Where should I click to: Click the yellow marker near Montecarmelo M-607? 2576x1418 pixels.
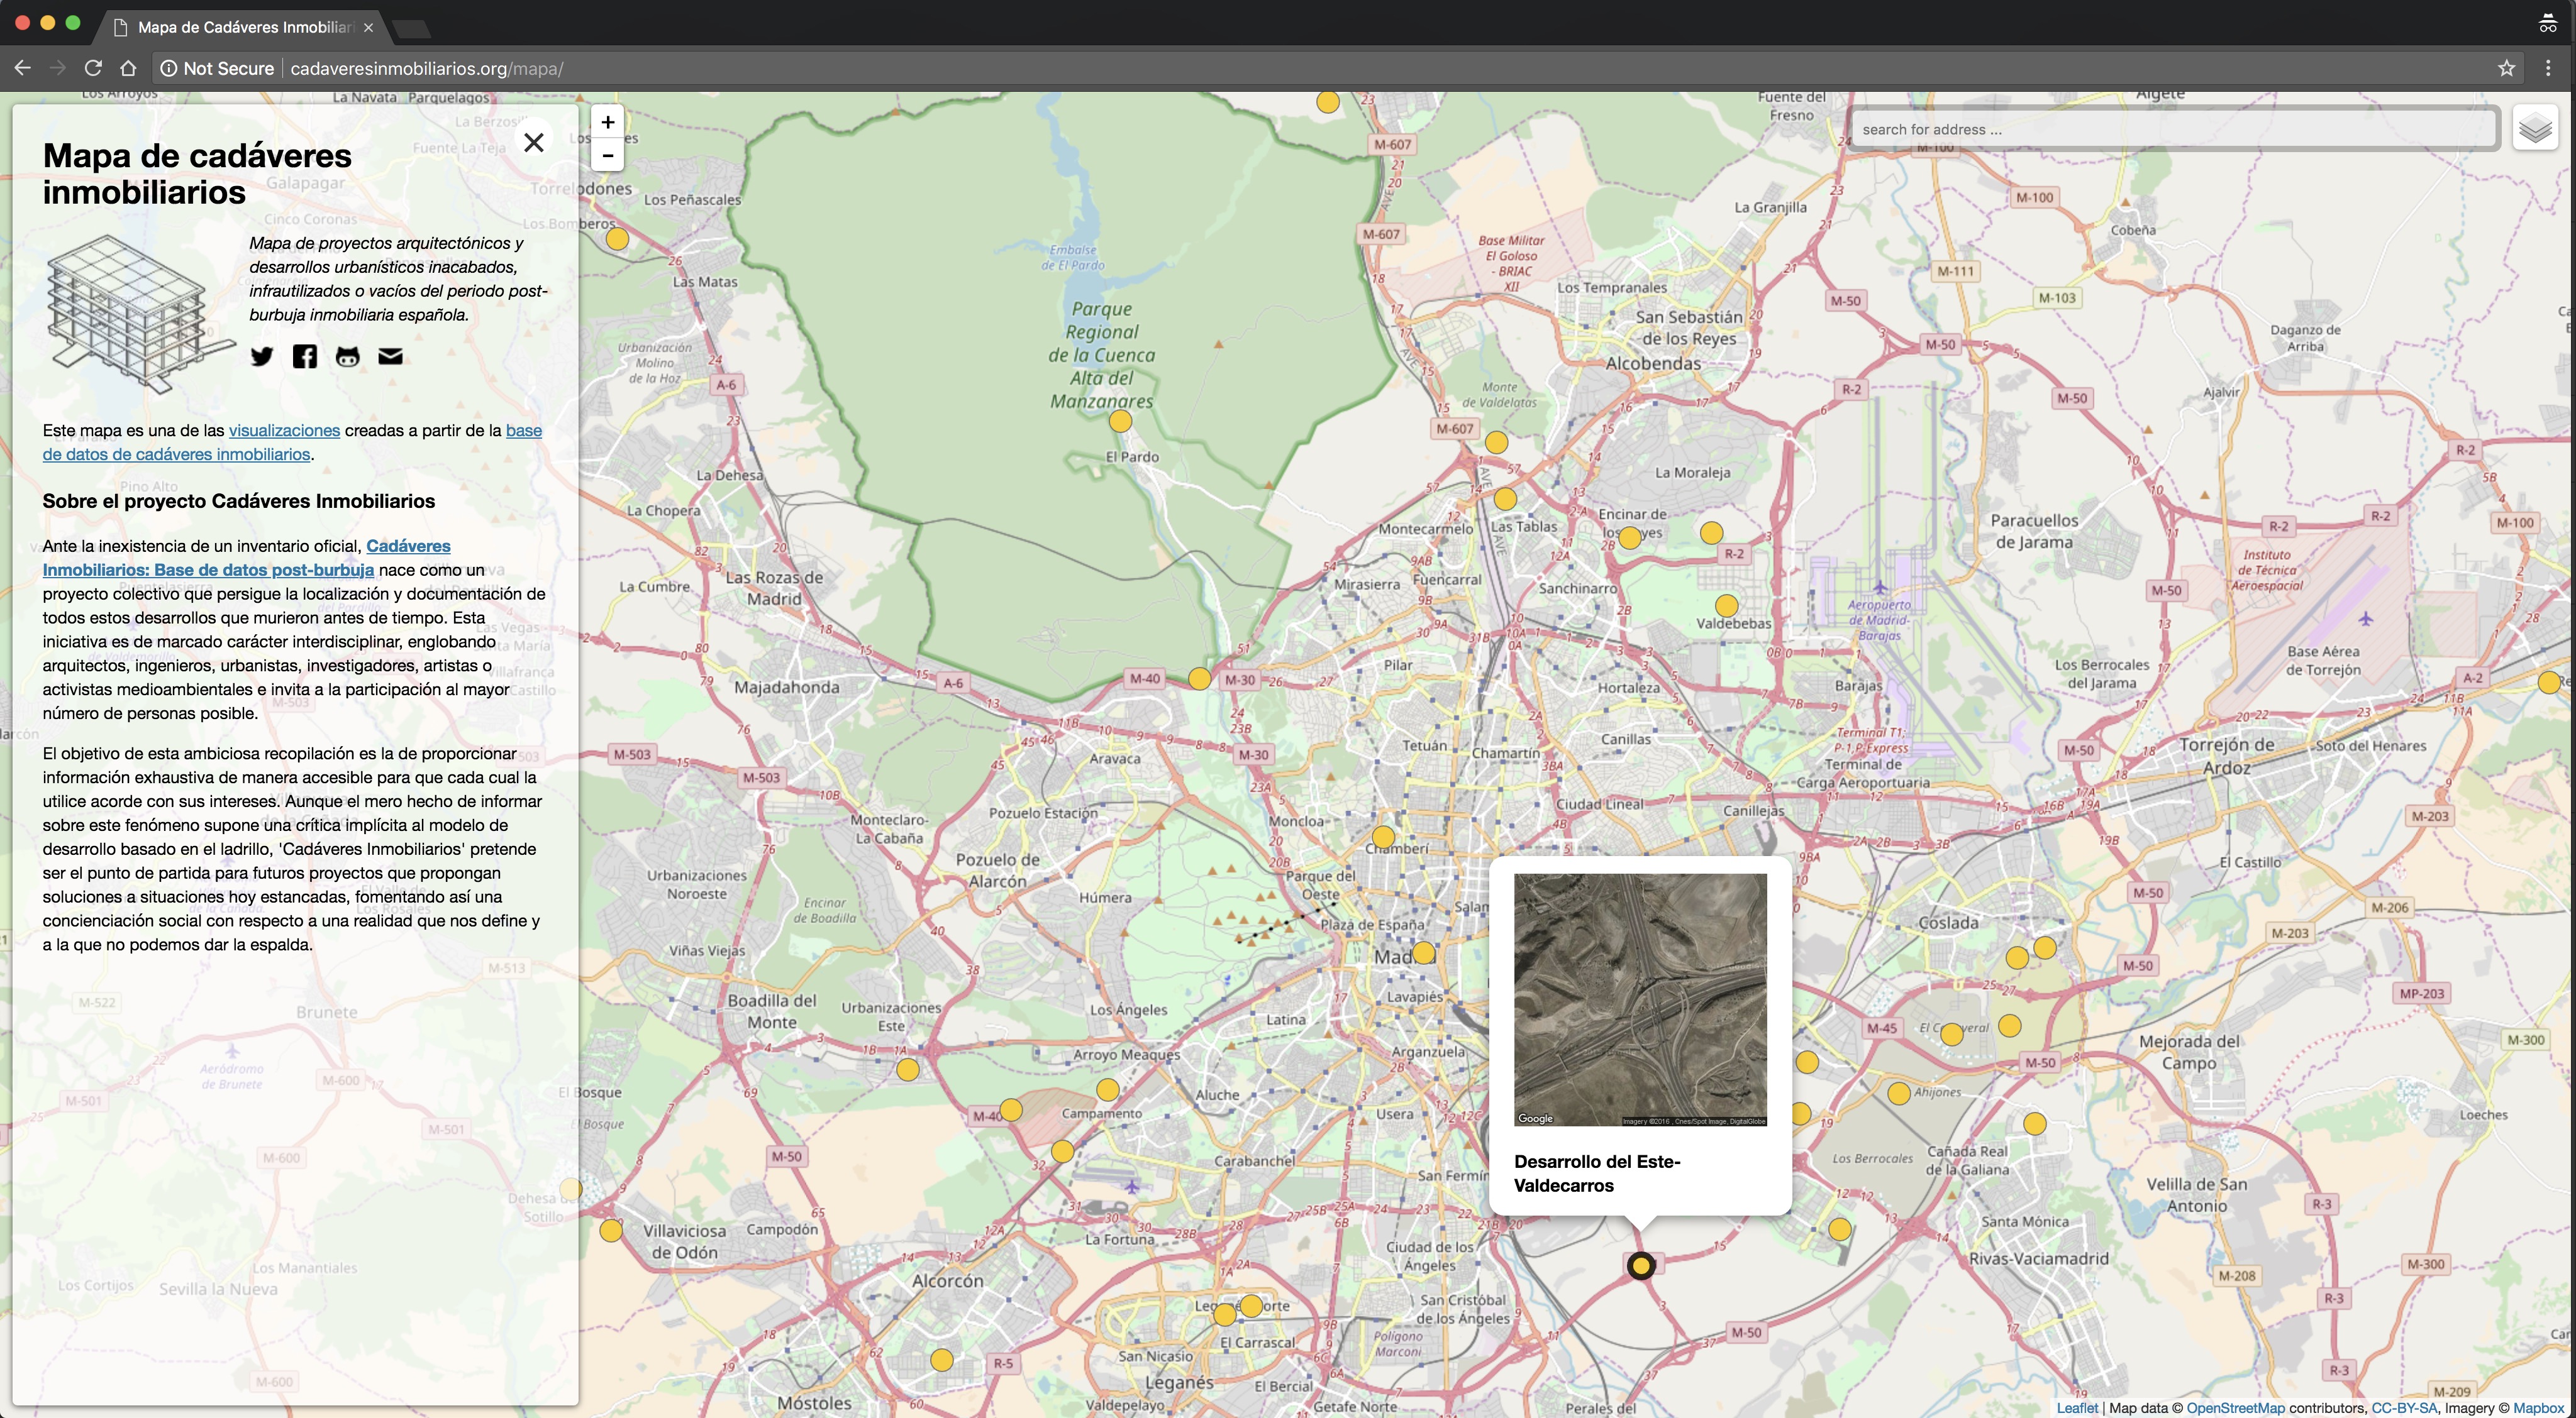[1496, 442]
